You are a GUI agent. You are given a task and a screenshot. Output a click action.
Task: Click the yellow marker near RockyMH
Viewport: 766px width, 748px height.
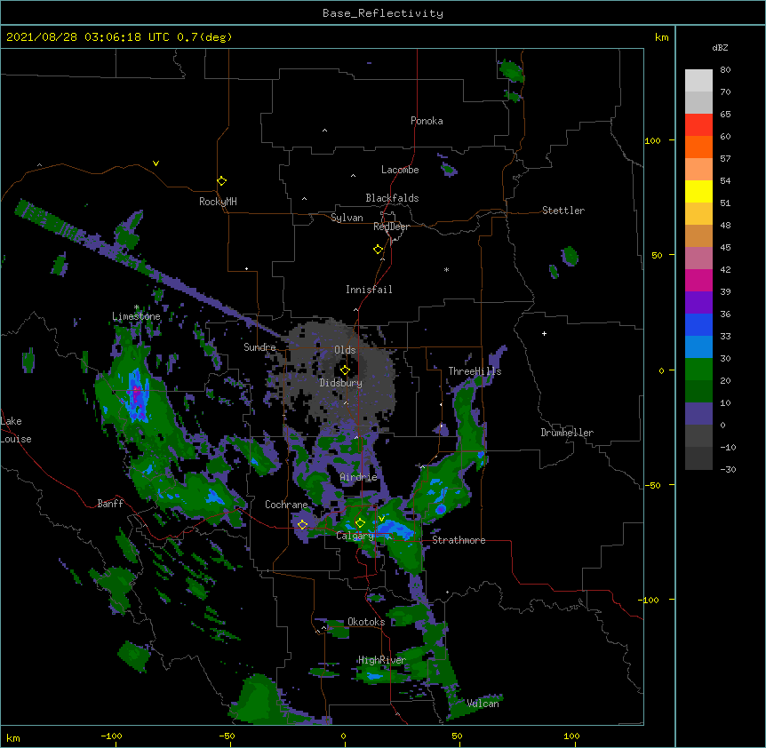pyautogui.click(x=221, y=180)
